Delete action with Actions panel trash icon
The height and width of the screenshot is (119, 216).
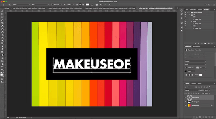coord(212,44)
